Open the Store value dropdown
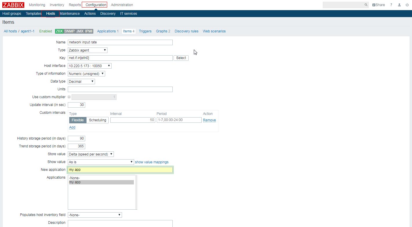 click(91, 154)
